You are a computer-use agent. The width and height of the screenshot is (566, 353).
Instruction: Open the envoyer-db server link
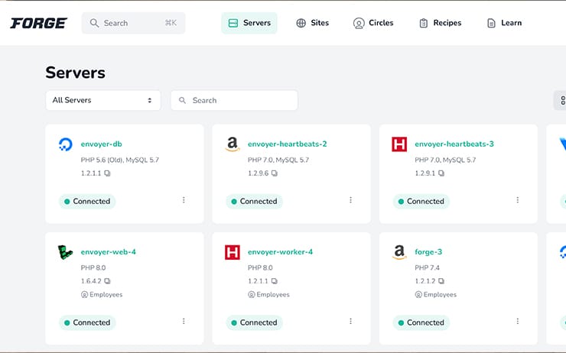[102, 144]
